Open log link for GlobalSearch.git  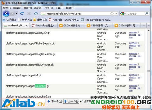(139, 45)
